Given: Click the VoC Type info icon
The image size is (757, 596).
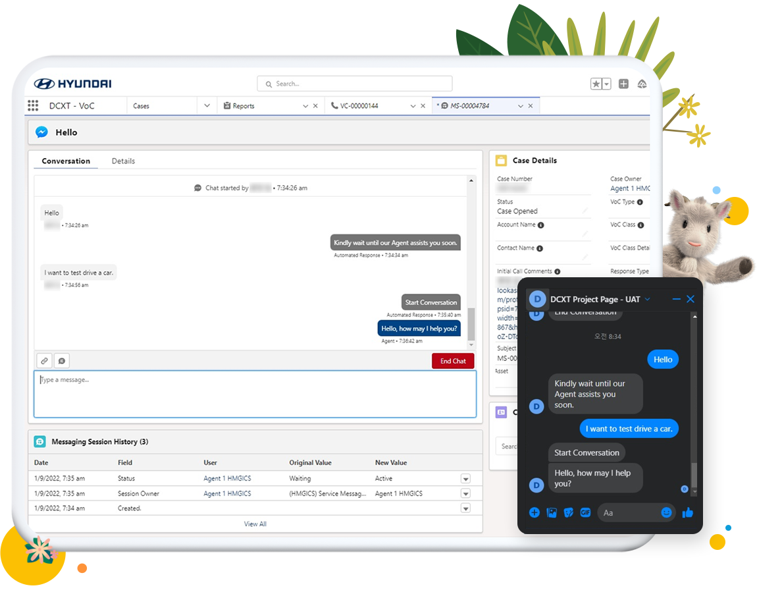Looking at the screenshot, I should coord(640,202).
